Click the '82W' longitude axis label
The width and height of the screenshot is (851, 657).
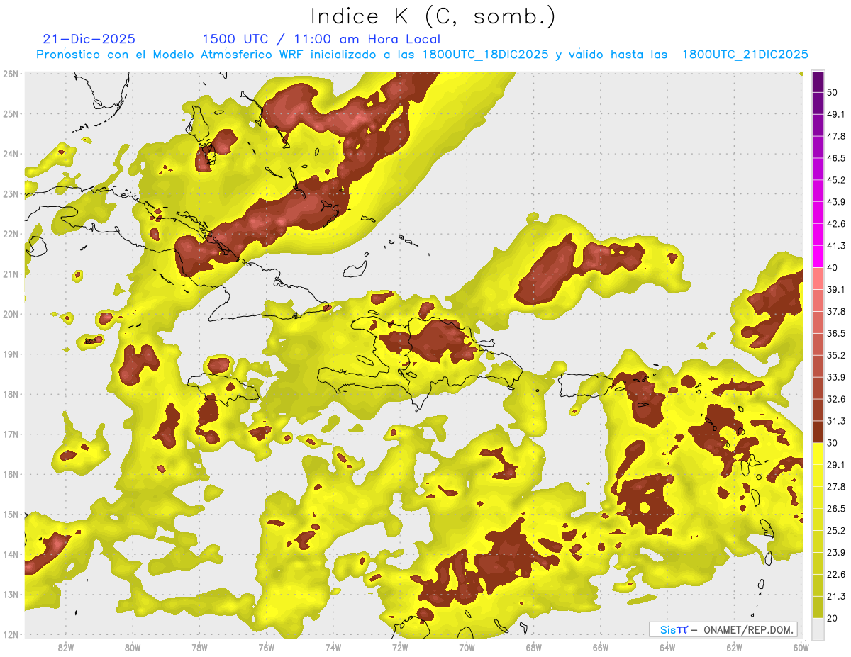coord(66,648)
